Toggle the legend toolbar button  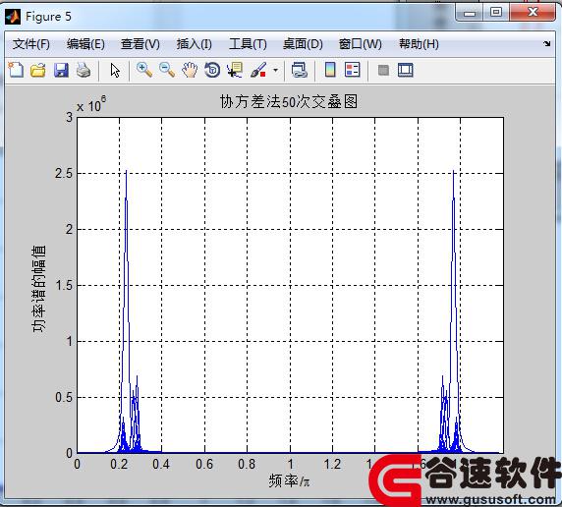click(352, 70)
